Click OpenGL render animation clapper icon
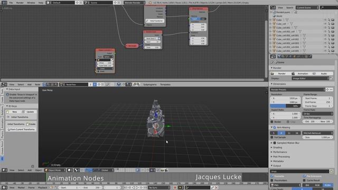 click(166, 170)
